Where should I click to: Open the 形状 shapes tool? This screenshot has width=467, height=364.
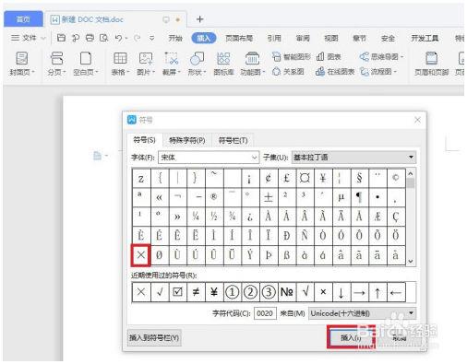197,64
